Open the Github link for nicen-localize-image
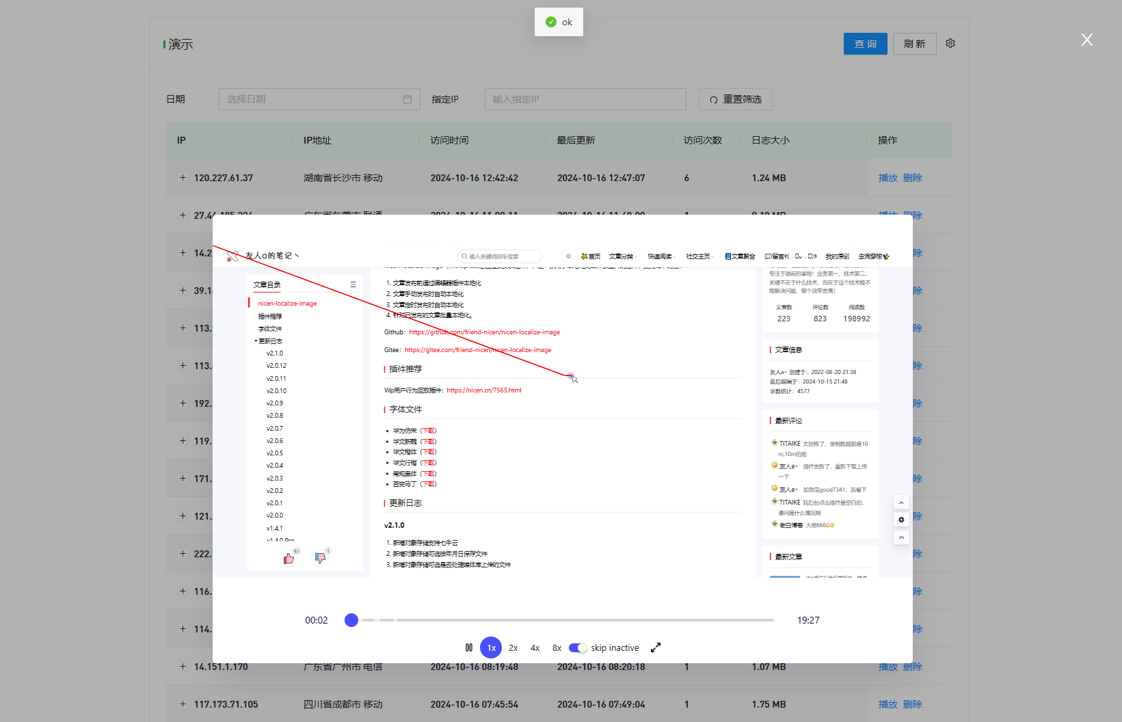The image size is (1122, 722). coord(484,332)
